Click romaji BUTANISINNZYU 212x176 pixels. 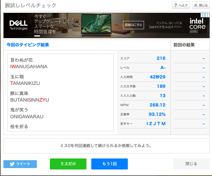point(29,100)
